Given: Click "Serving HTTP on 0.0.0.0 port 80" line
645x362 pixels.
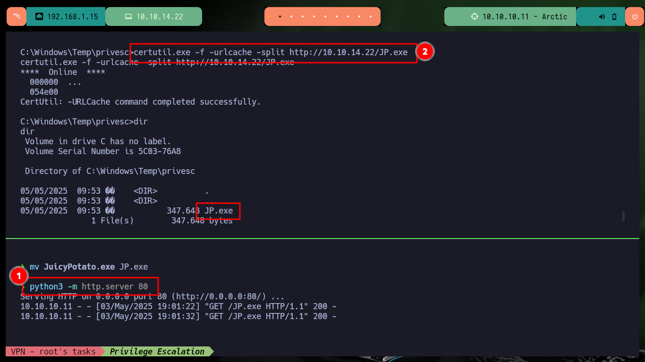Looking at the screenshot, I should [x=153, y=296].
